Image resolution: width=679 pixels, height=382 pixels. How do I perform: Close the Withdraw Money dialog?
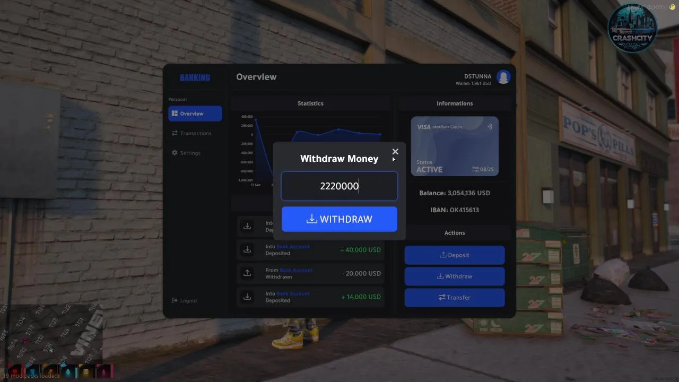pos(395,152)
